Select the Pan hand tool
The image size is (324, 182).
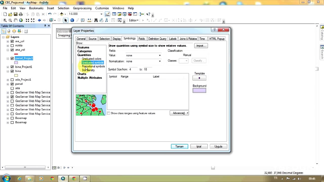[15, 20]
